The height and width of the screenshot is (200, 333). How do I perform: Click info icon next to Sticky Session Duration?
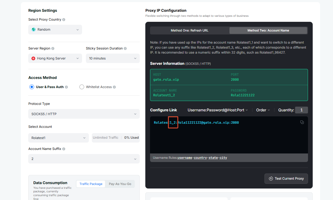(x=125, y=49)
